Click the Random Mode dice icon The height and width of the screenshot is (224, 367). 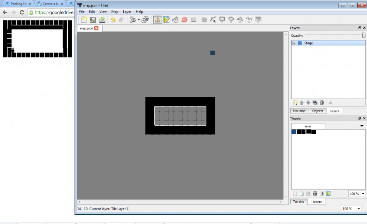pyautogui.click(x=145, y=20)
